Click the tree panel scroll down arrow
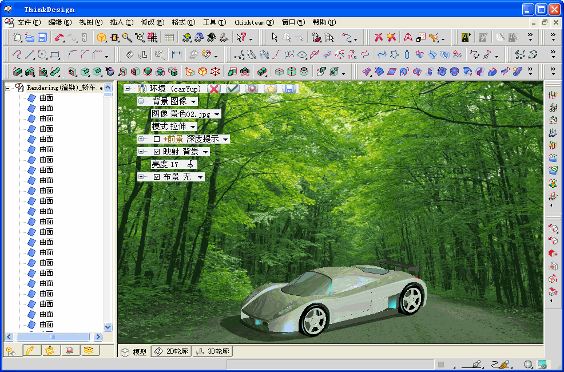564x372 pixels. 108,327
